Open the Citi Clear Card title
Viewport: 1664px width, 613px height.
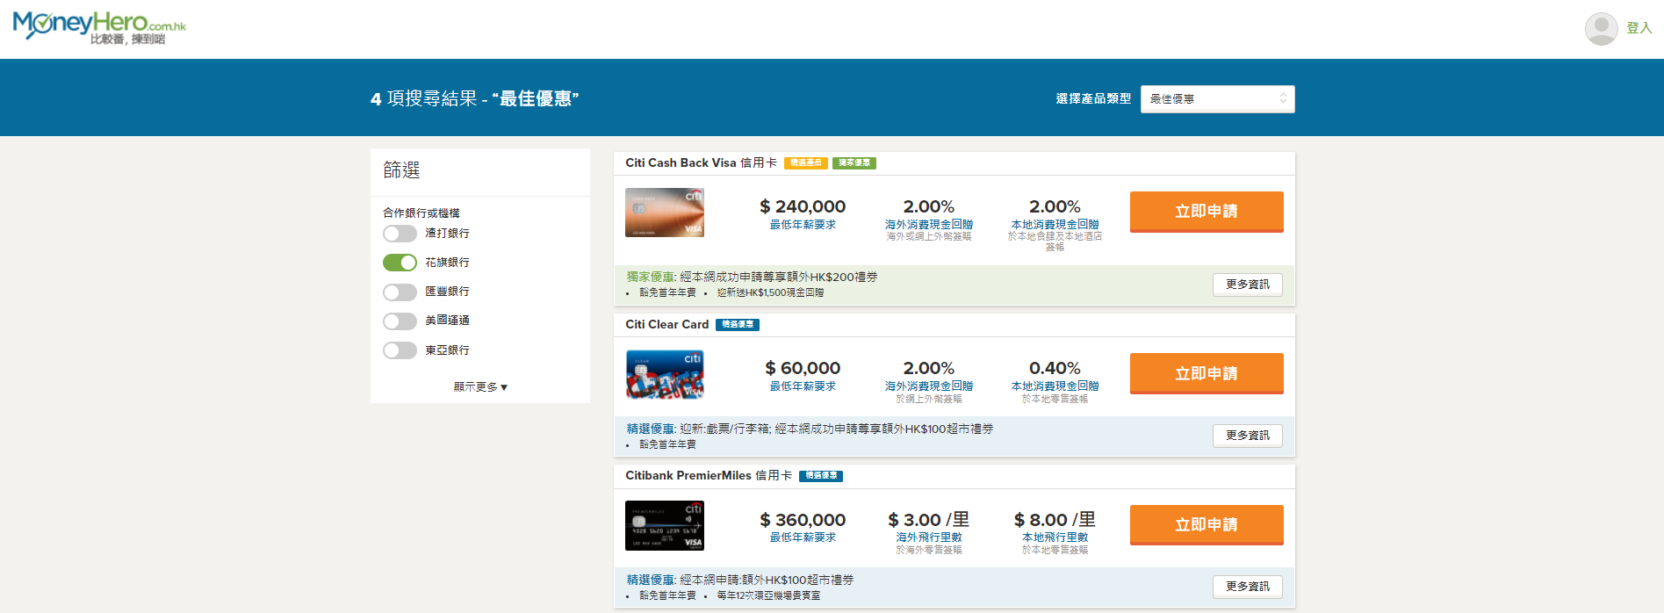tap(666, 324)
